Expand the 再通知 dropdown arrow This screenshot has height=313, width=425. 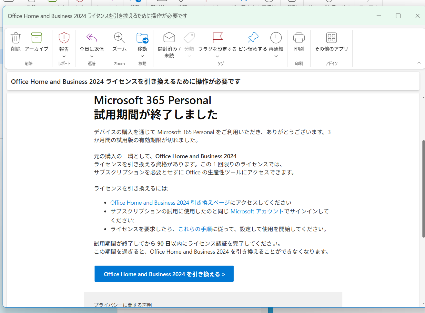click(x=276, y=56)
